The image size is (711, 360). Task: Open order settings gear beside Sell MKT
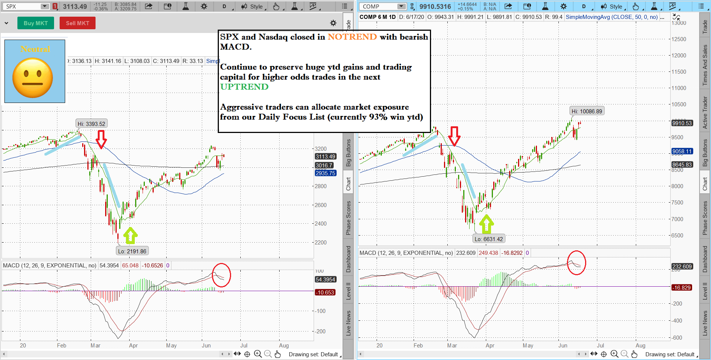(x=333, y=23)
